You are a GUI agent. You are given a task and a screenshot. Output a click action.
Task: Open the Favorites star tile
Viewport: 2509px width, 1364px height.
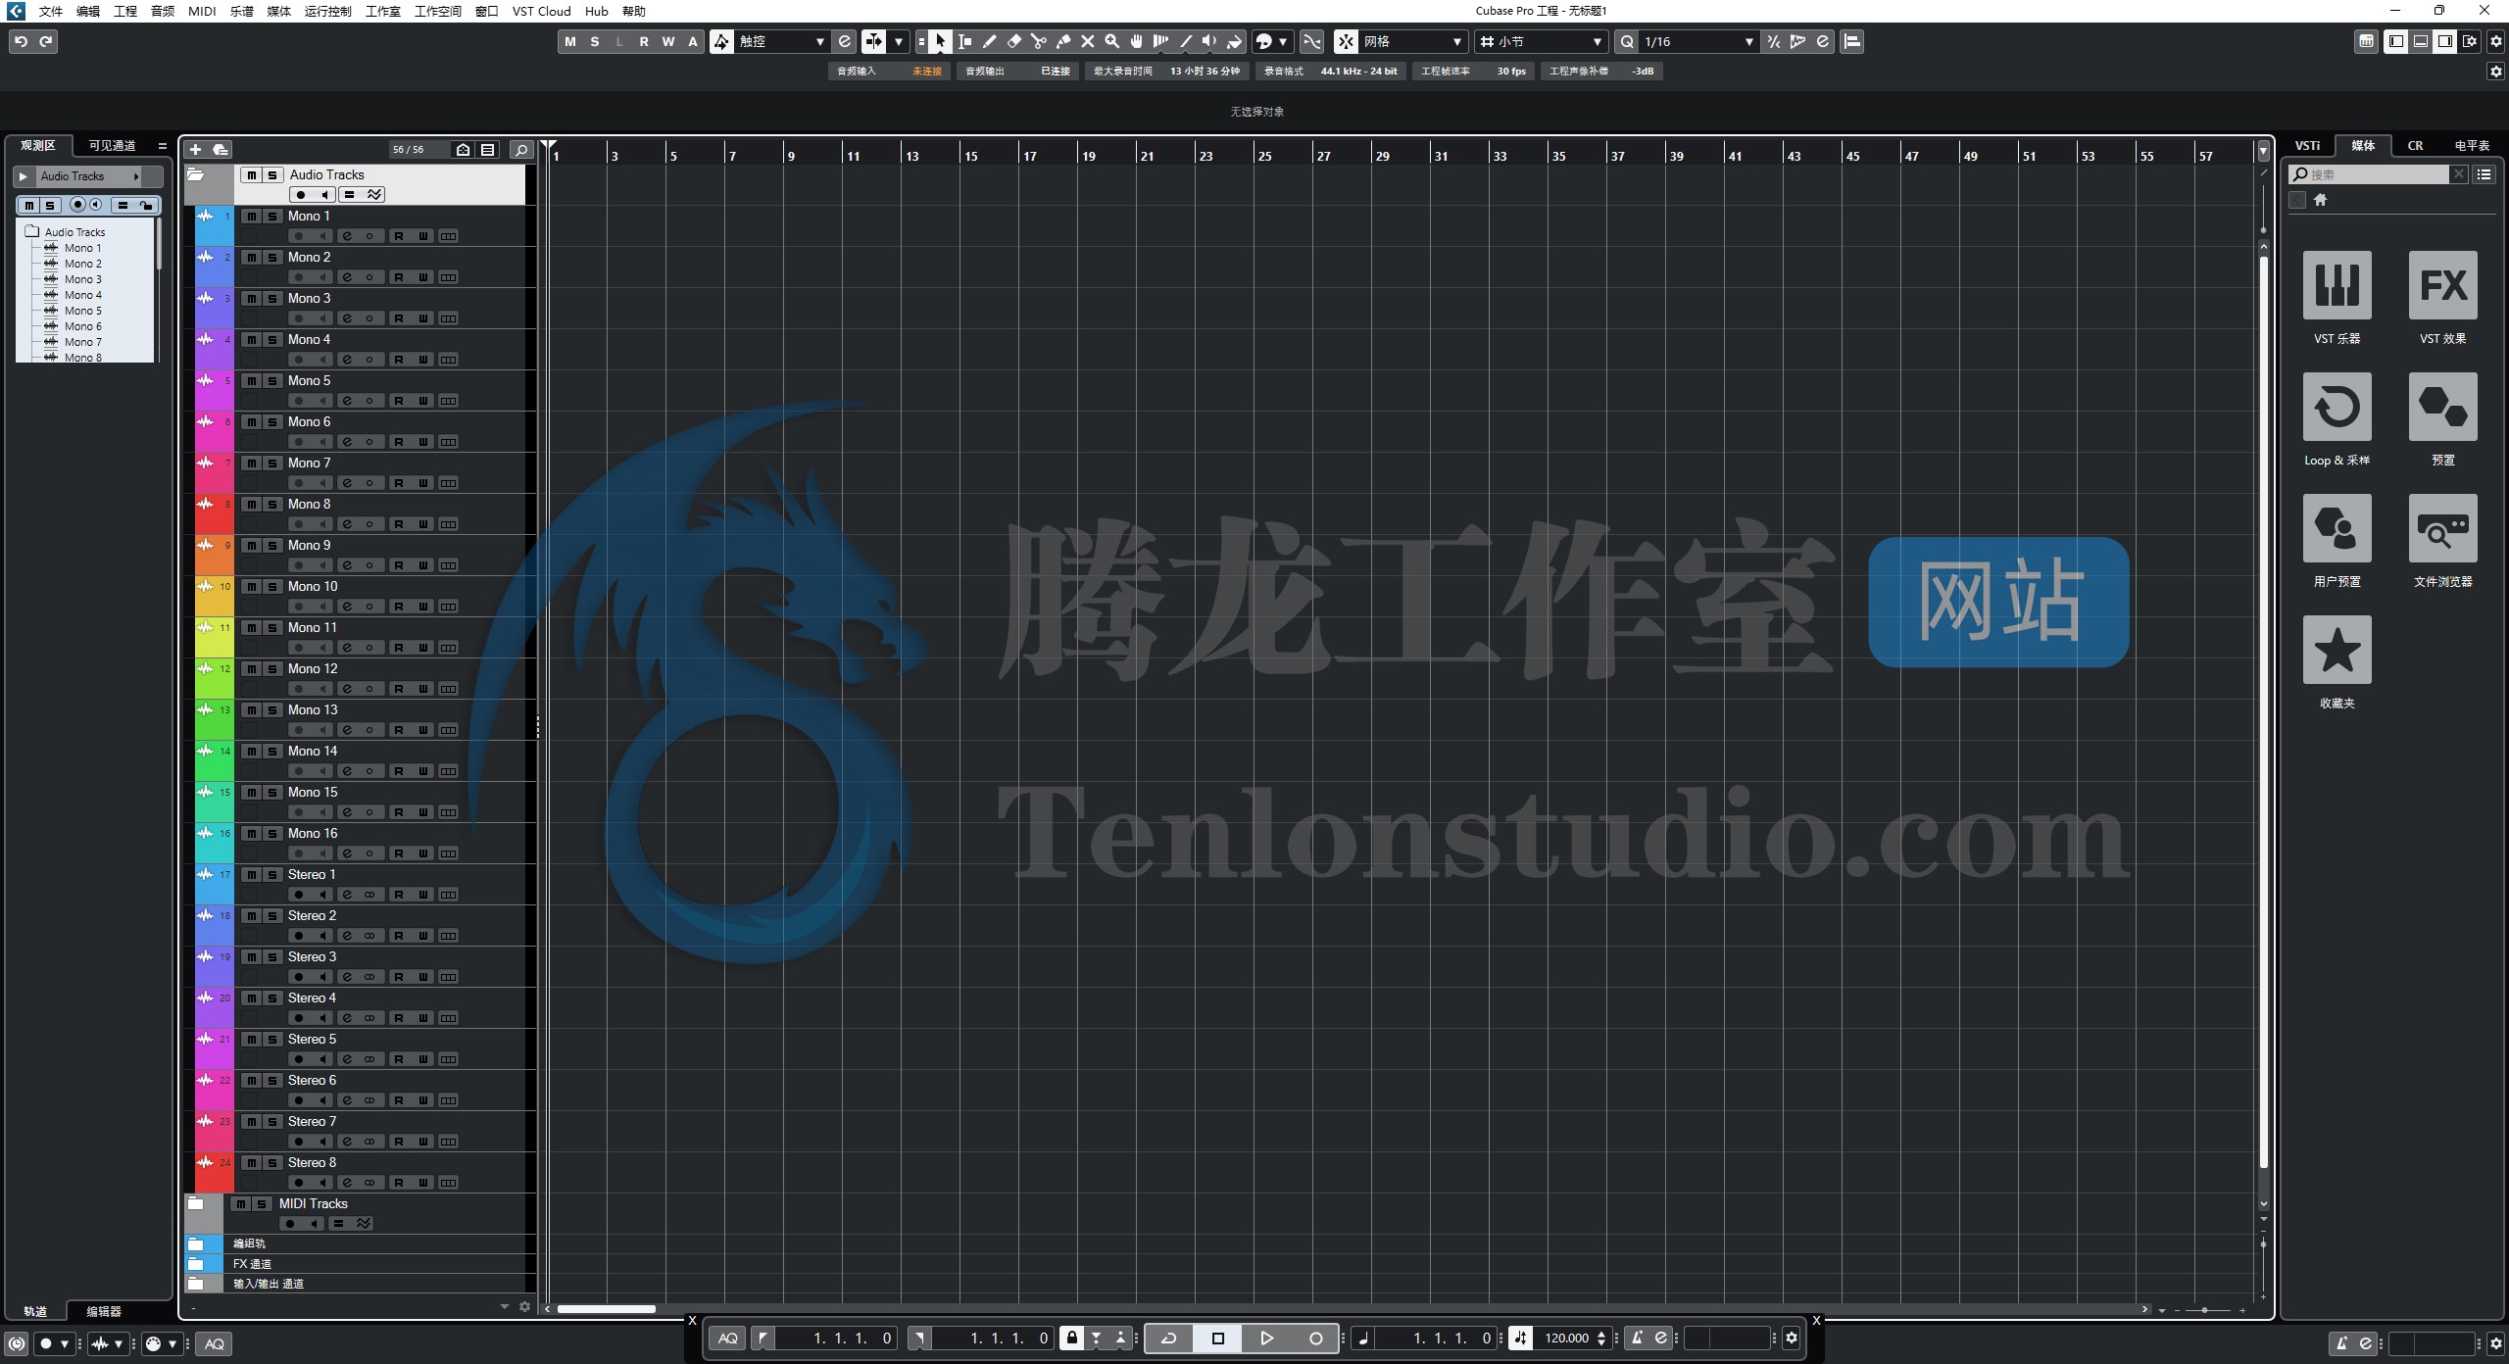click(x=2337, y=650)
